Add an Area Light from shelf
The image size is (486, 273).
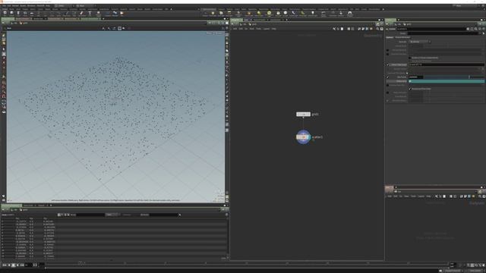(229, 14)
